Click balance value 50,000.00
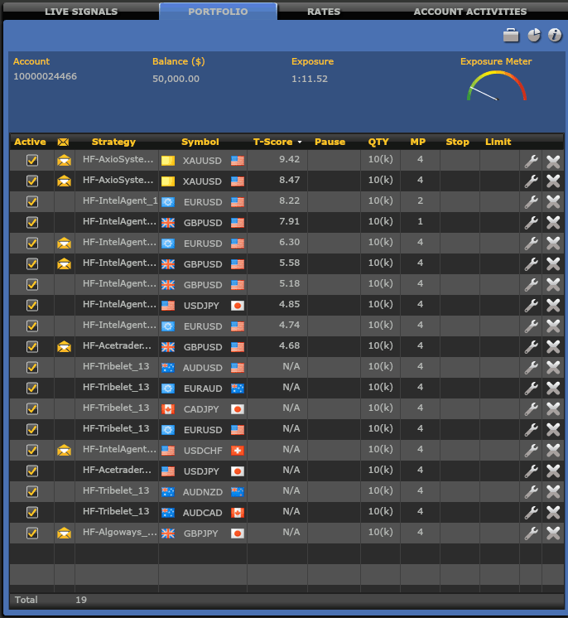Image resolution: width=568 pixels, height=618 pixels. 176,79
